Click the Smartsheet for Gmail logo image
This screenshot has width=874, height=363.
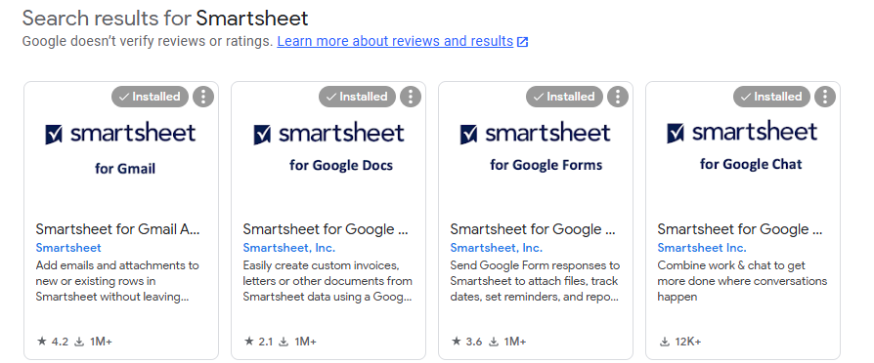pos(121,148)
